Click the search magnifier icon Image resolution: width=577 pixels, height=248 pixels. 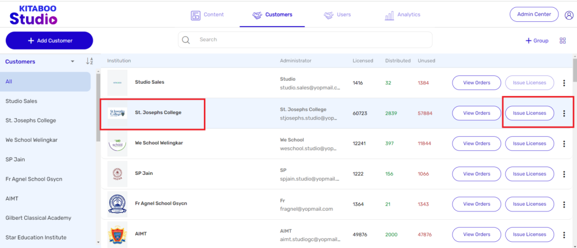click(x=186, y=40)
